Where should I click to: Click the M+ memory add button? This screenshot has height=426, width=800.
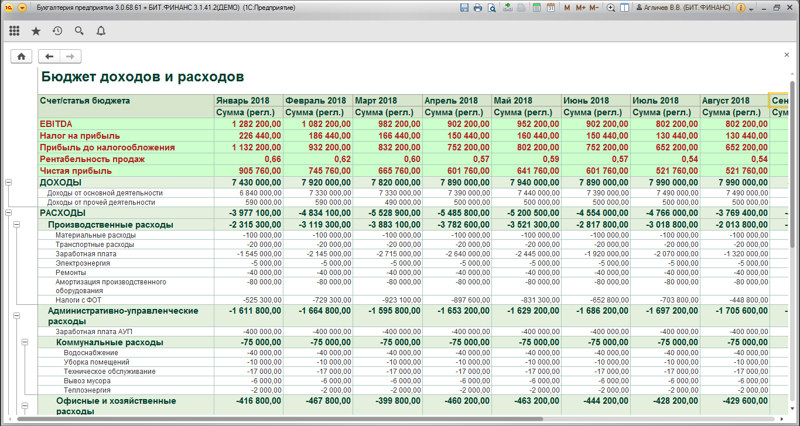[x=580, y=8]
